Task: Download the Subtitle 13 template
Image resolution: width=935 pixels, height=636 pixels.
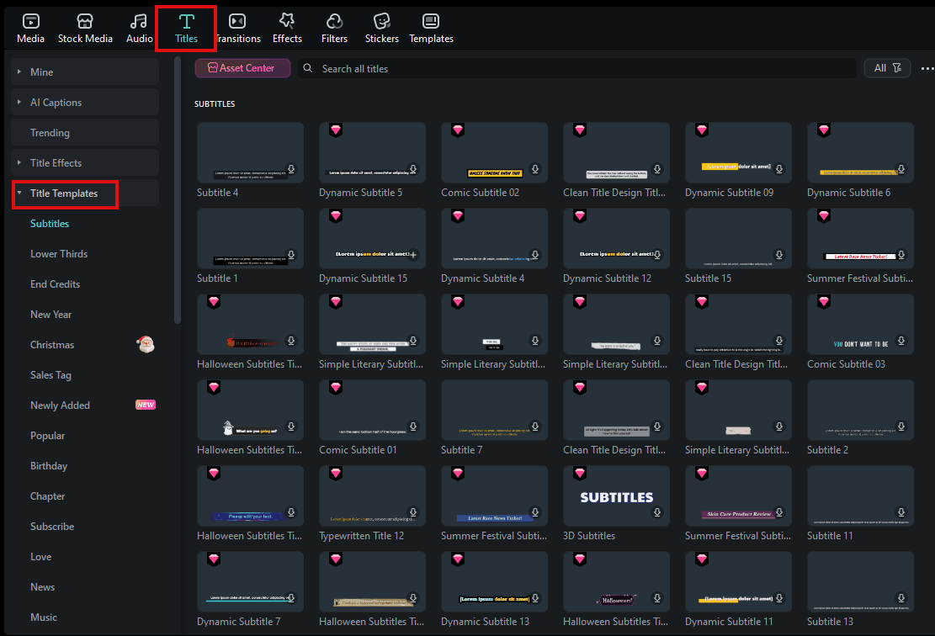Action: point(901,598)
